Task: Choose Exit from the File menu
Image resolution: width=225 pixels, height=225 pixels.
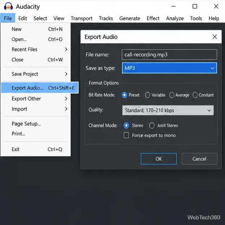Action: pyautogui.click(x=36, y=150)
